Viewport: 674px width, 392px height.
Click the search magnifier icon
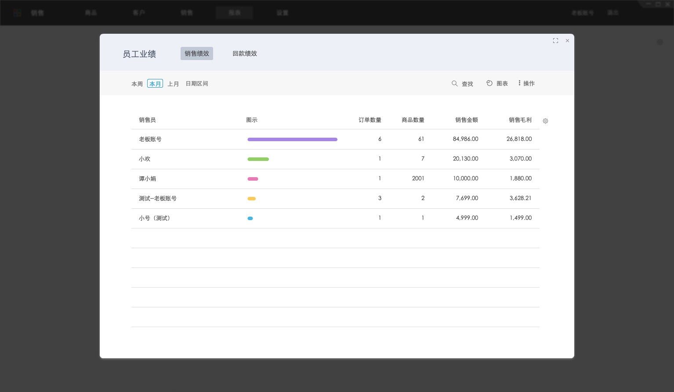pos(455,83)
